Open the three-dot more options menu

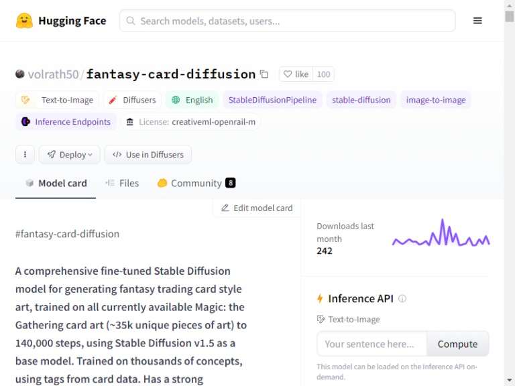(x=25, y=154)
